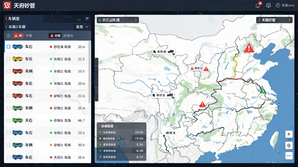Click the cube icon in the filter bar

(8, 35)
